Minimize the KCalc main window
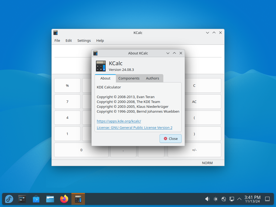276x207 pixels. pyautogui.click(x=208, y=33)
